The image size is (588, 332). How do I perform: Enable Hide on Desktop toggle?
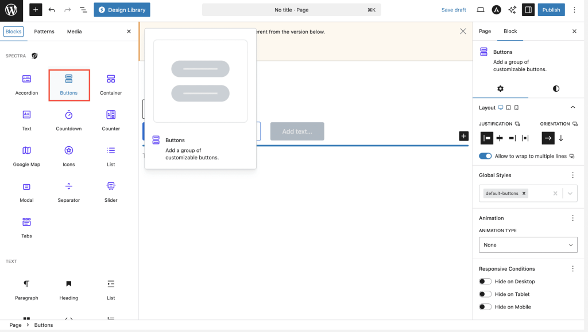tap(485, 282)
